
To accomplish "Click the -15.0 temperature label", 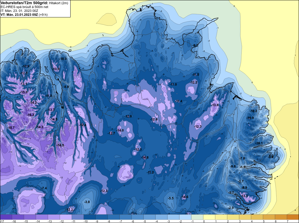I will point(24,92).
